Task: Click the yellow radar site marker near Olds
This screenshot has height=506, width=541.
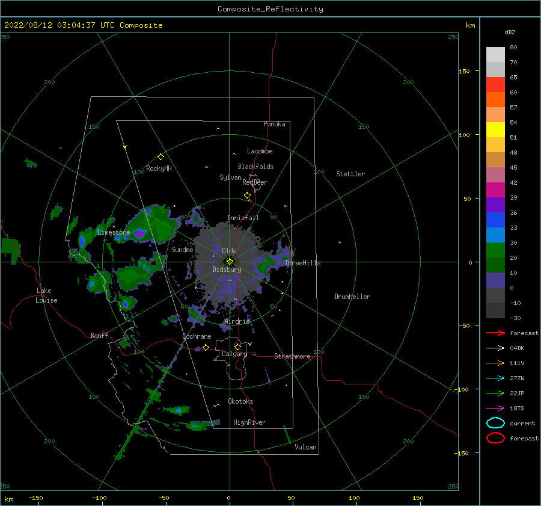Action: click(x=230, y=262)
